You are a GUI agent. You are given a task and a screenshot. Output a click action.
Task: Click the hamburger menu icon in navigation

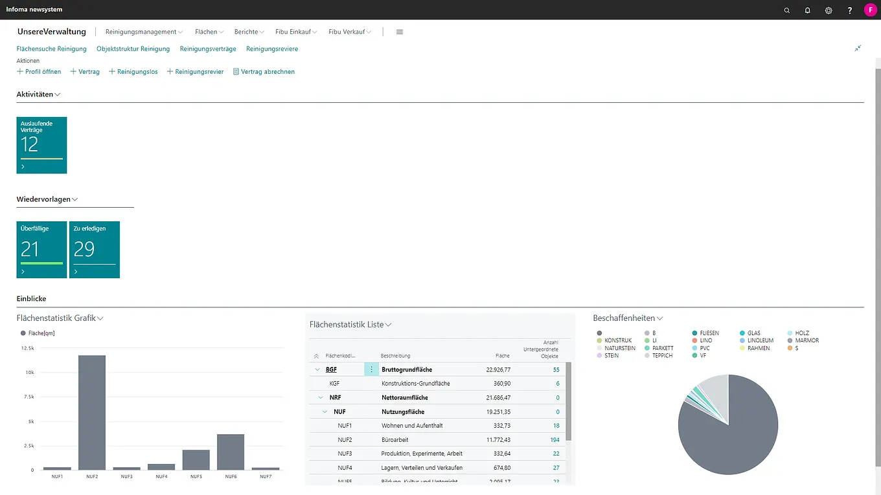(400, 32)
